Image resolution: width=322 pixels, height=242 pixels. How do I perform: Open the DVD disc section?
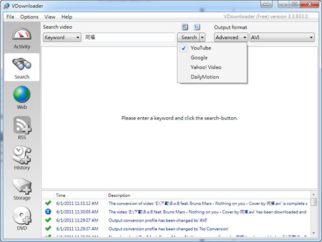22,218
